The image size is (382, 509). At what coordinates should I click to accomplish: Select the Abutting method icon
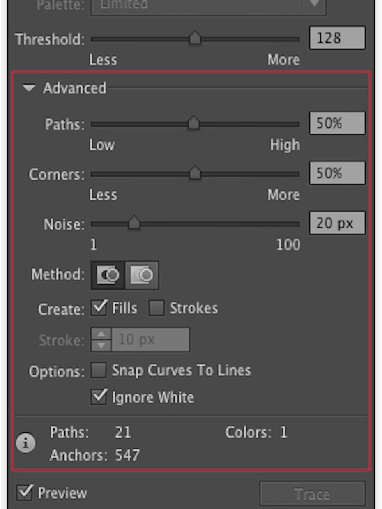click(x=108, y=275)
